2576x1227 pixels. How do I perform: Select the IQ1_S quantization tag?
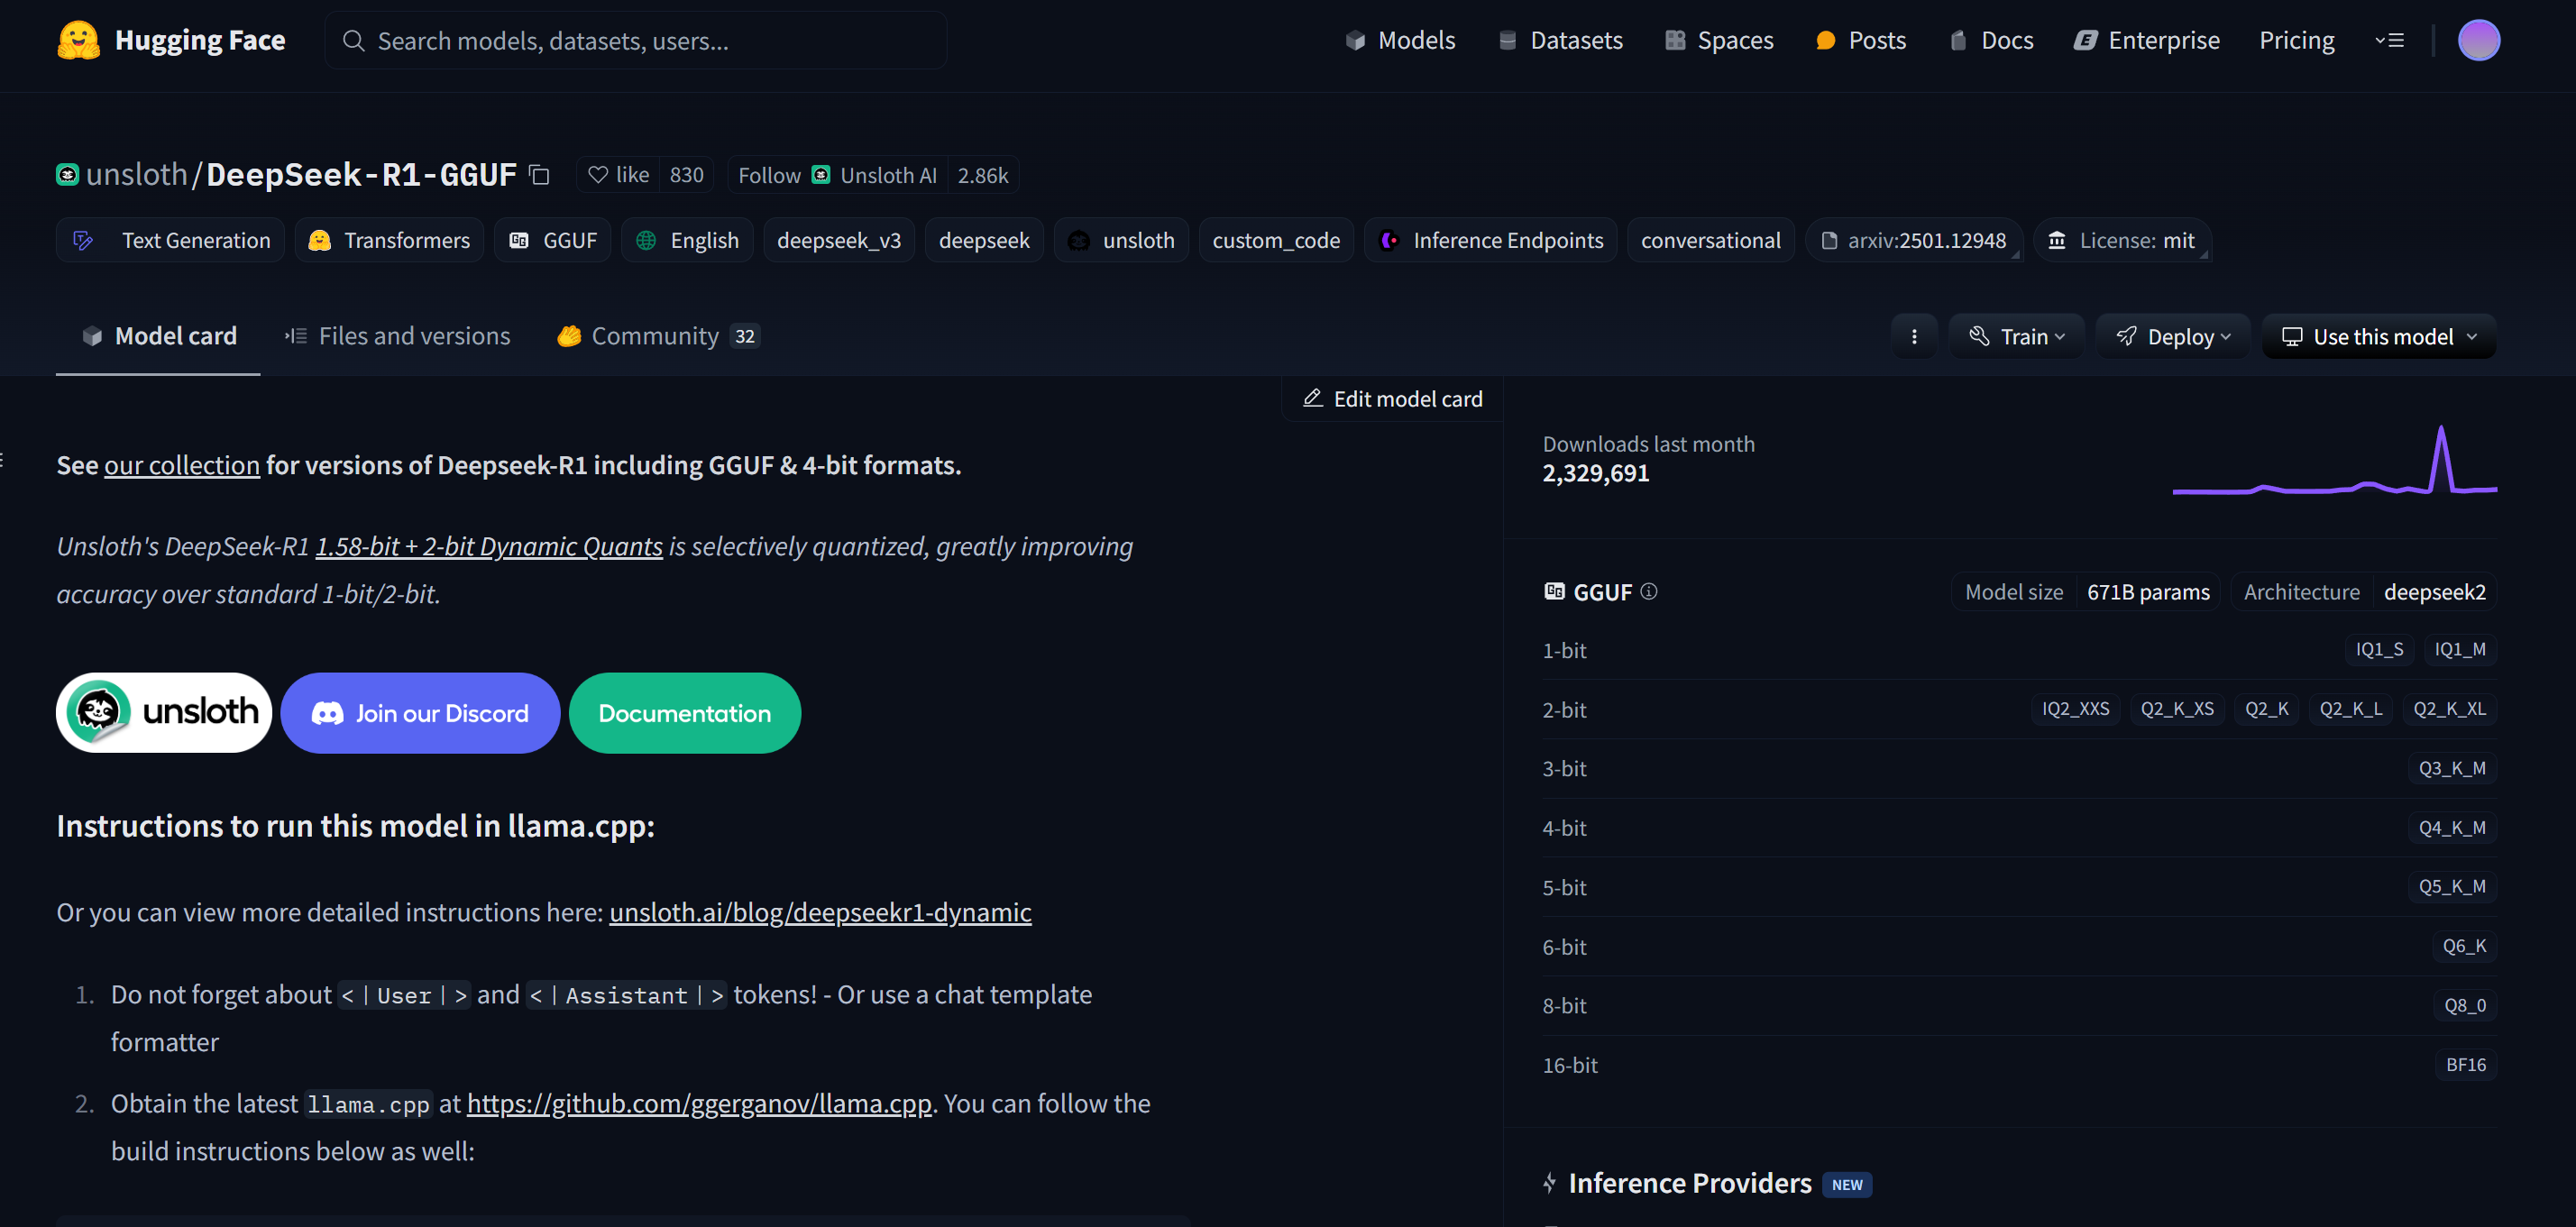click(2378, 649)
